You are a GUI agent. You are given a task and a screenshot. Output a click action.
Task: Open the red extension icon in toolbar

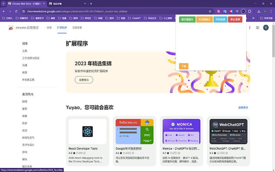pos(231,11)
